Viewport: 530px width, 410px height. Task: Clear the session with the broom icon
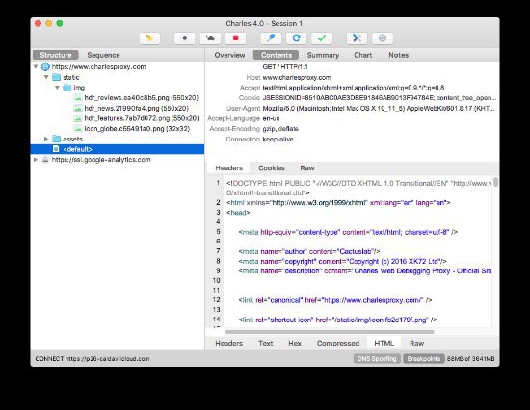point(149,38)
